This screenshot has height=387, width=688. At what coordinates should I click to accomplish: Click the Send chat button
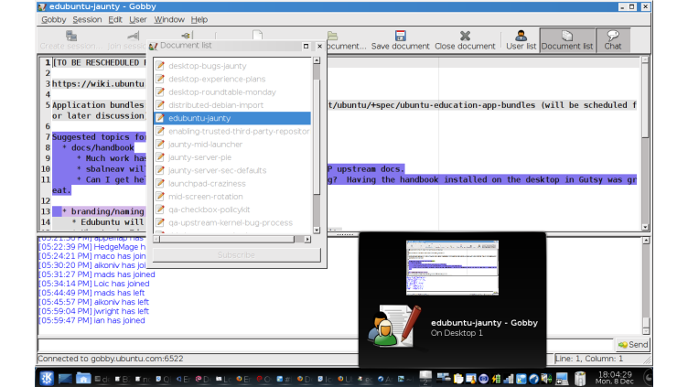[x=632, y=345]
